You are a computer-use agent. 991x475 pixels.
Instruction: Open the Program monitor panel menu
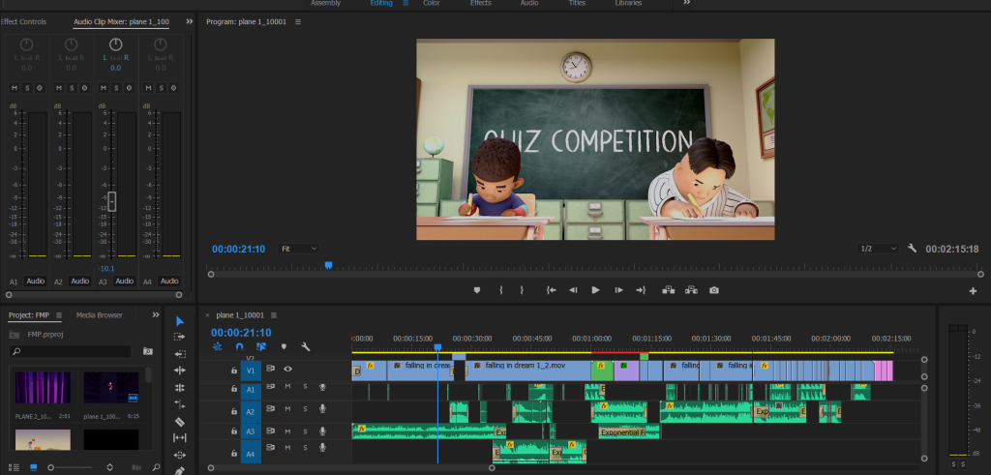coord(298,21)
